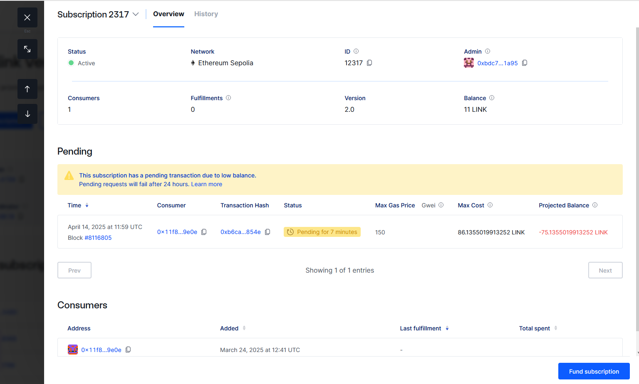Image resolution: width=639 pixels, height=384 pixels.
Task: Open the Subscription 2317 dropdown chevron
Action: (136, 14)
